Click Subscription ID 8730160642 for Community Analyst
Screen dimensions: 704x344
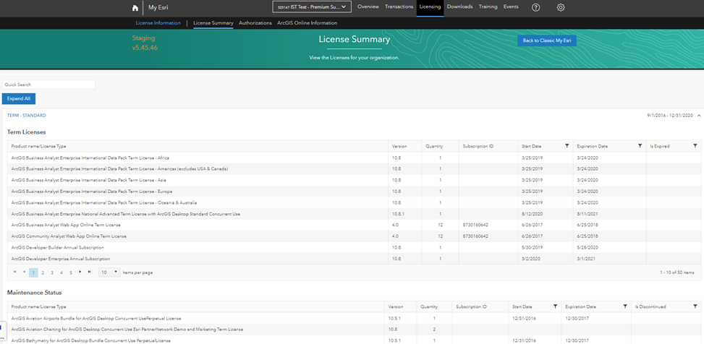tap(475, 236)
